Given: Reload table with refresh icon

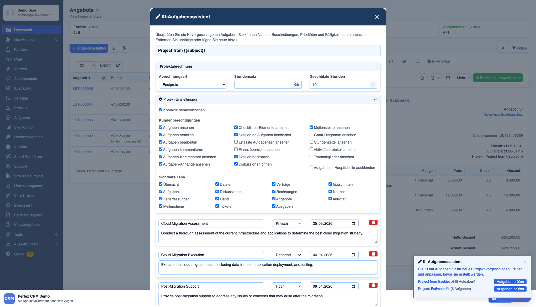Looking at the screenshot, I should [x=118, y=65].
